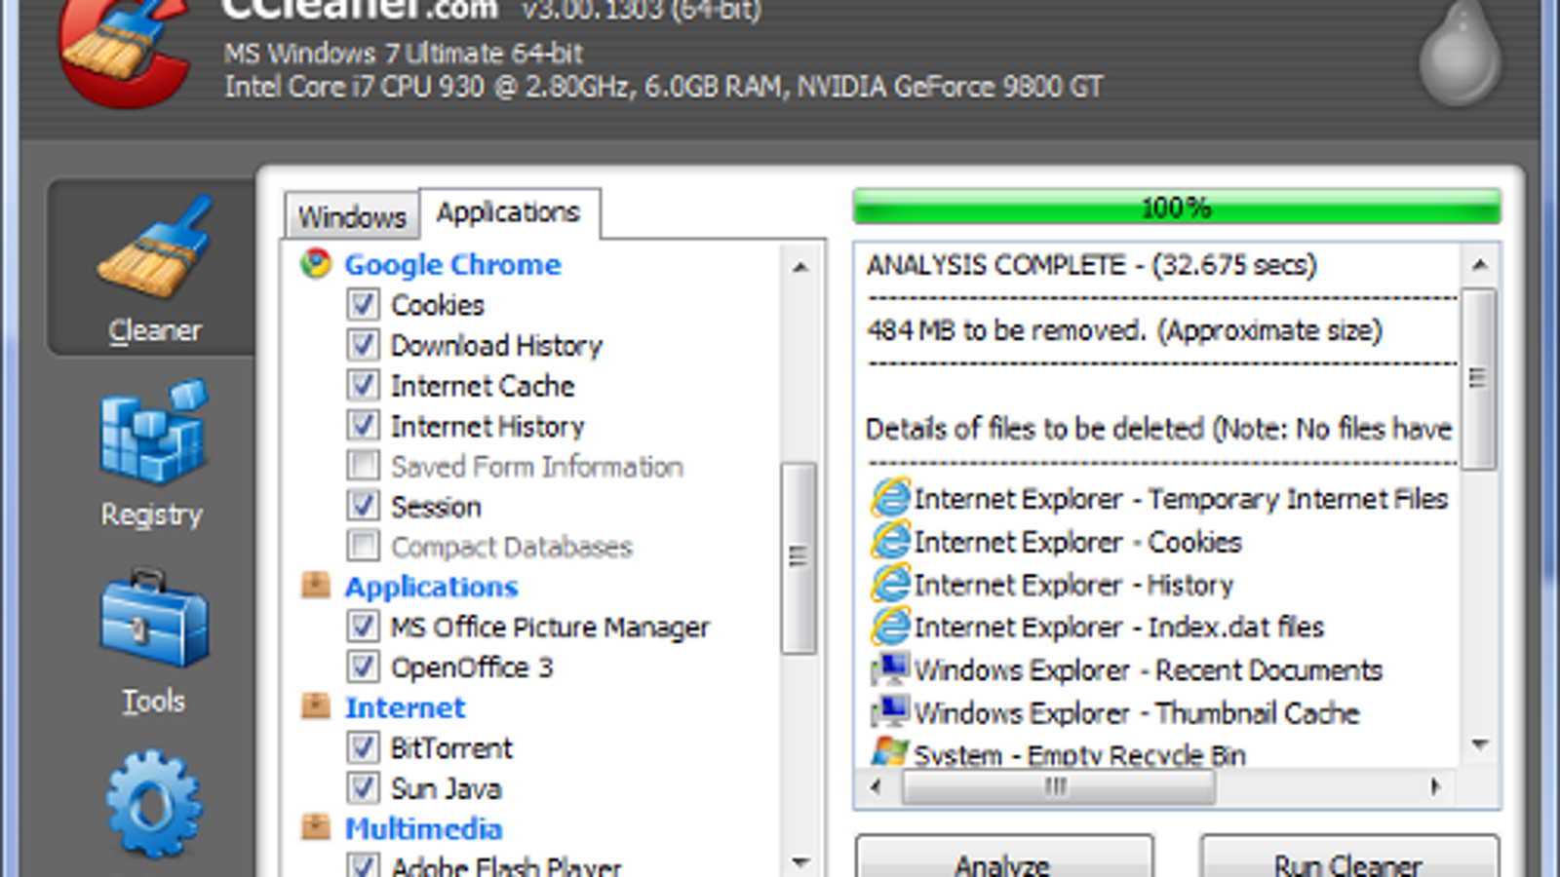Click 'Internet Explorer - Cookies' result text
Image resolution: width=1560 pixels, height=877 pixels.
(x=1078, y=542)
